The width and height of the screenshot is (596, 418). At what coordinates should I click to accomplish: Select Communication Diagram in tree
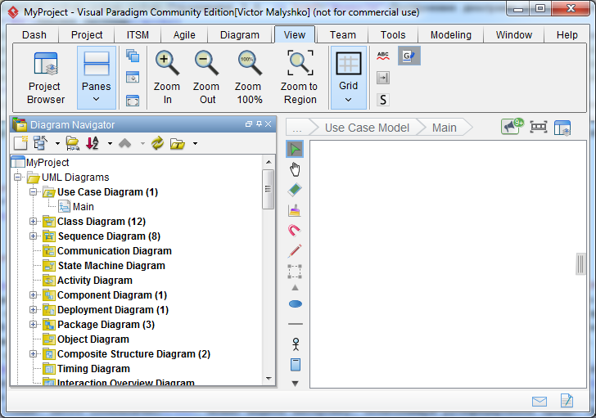[115, 251]
